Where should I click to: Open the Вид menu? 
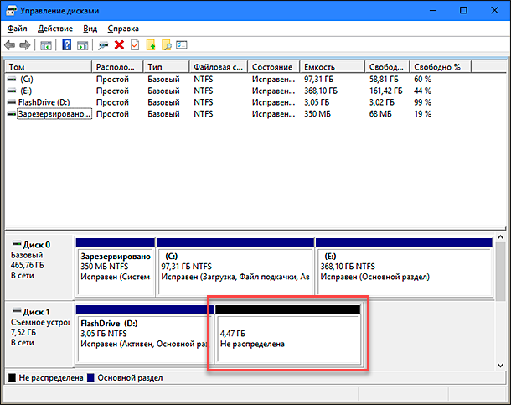90,29
